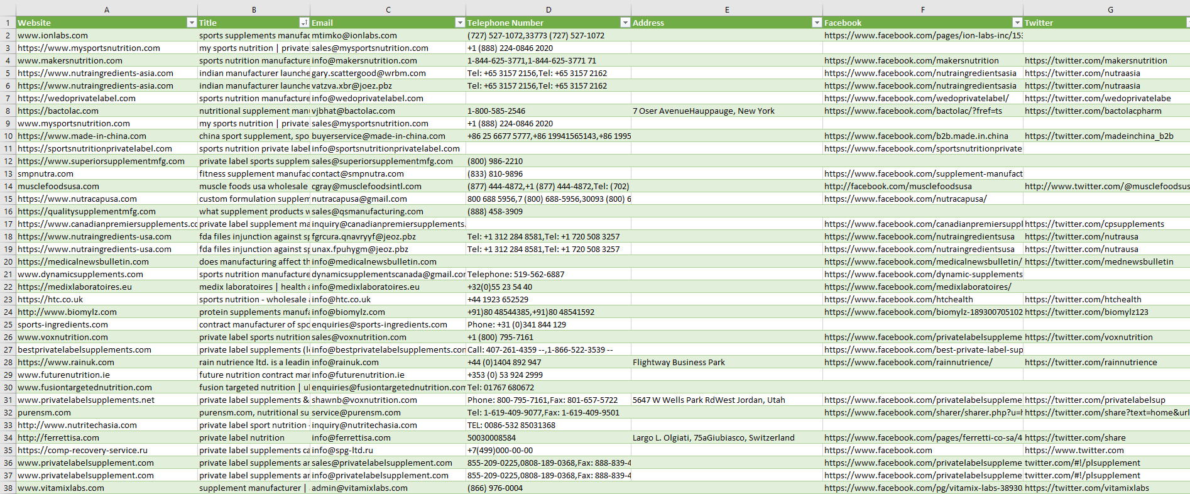Select column F by its header letter
1190x494 pixels.
coord(923,9)
